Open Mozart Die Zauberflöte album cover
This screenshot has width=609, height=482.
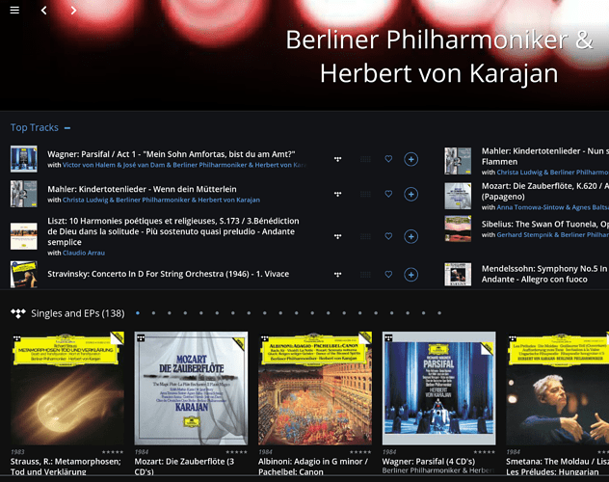coord(191,388)
